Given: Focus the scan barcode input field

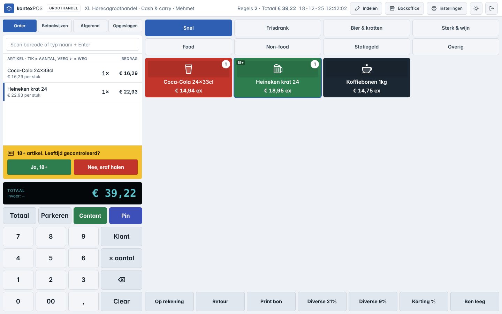Looking at the screenshot, I should [73, 45].
